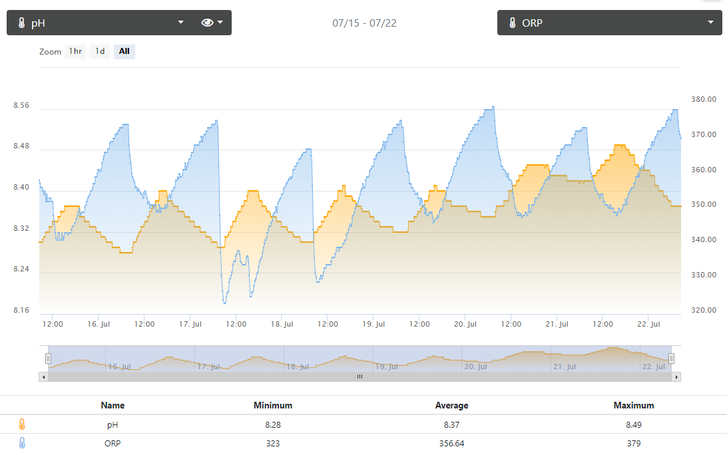
Task: Click pH maximum value 8.49
Action: coord(634,425)
